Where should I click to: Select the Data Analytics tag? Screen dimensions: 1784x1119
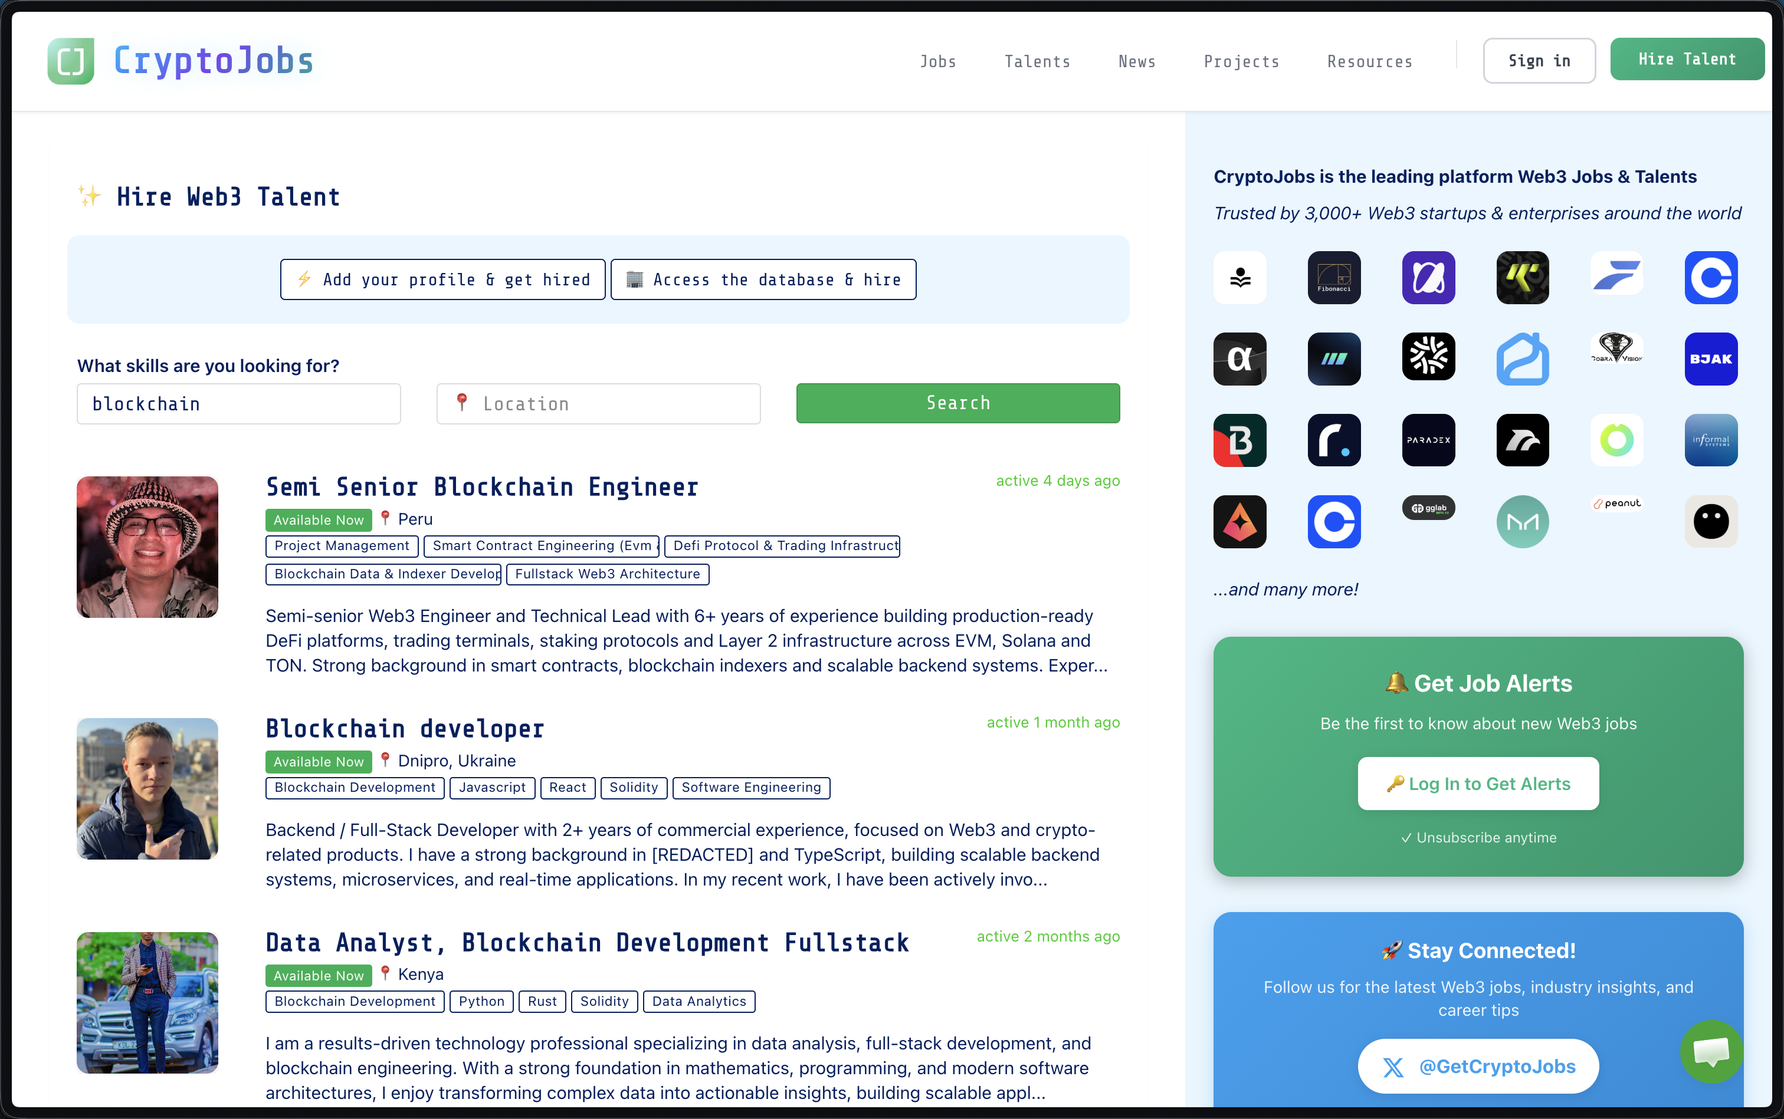pyautogui.click(x=698, y=1002)
